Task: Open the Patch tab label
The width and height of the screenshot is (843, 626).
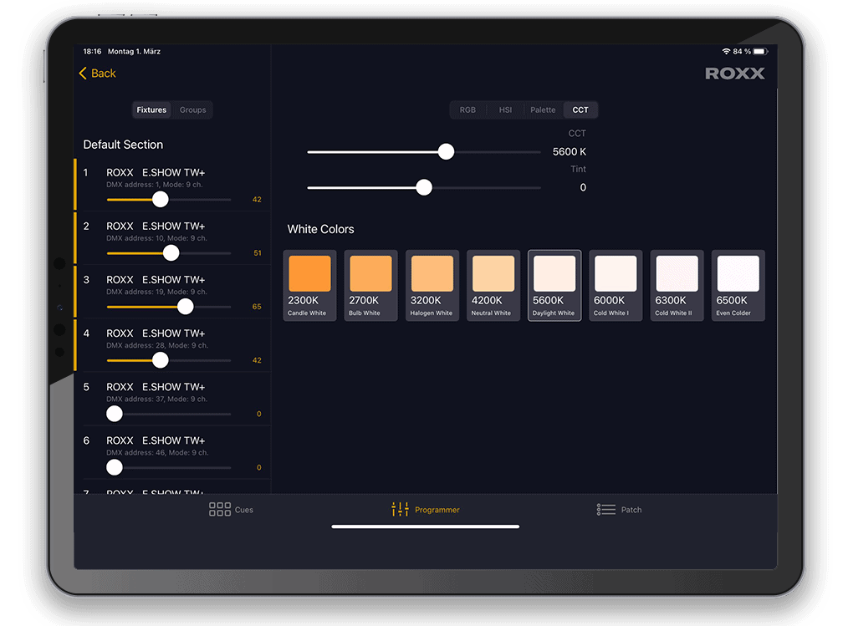Action: coord(631,510)
